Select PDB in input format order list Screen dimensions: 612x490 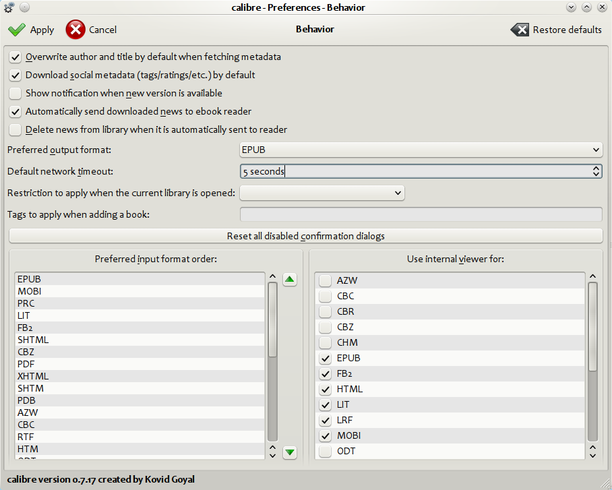(140, 400)
